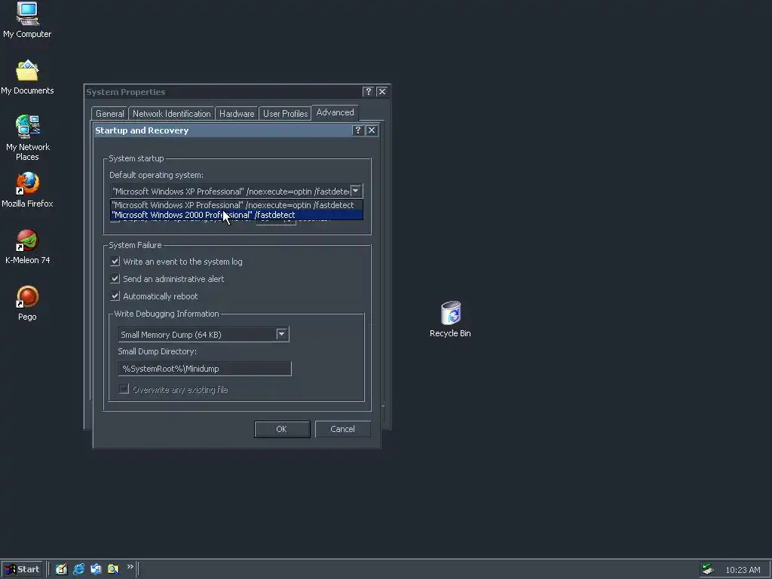The width and height of the screenshot is (772, 579).
Task: Close the System Properties window
Action: [x=382, y=91]
